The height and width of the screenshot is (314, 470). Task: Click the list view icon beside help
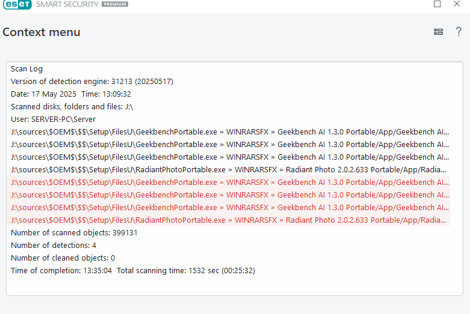click(x=438, y=32)
